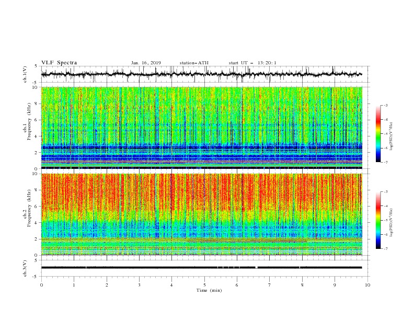Click the "-3" label on lower color scale

point(386,192)
